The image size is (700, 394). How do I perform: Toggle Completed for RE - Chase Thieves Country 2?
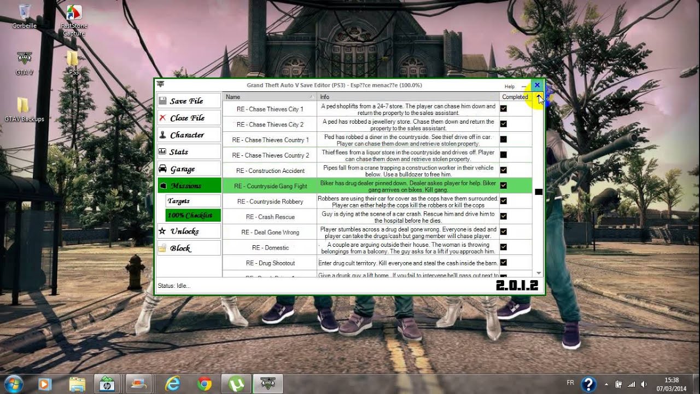click(x=503, y=154)
